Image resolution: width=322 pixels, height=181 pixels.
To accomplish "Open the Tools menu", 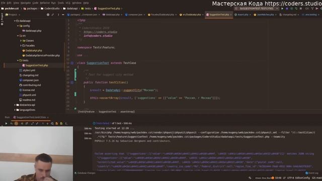I will (x=60, y=3).
